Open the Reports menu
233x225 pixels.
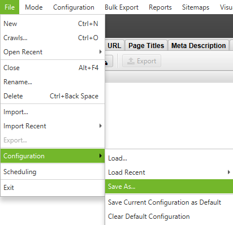point(160,7)
